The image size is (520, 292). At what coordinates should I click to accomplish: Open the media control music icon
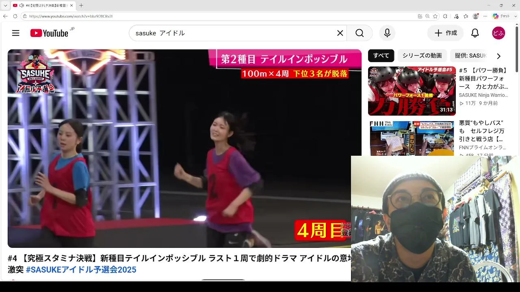point(457,16)
